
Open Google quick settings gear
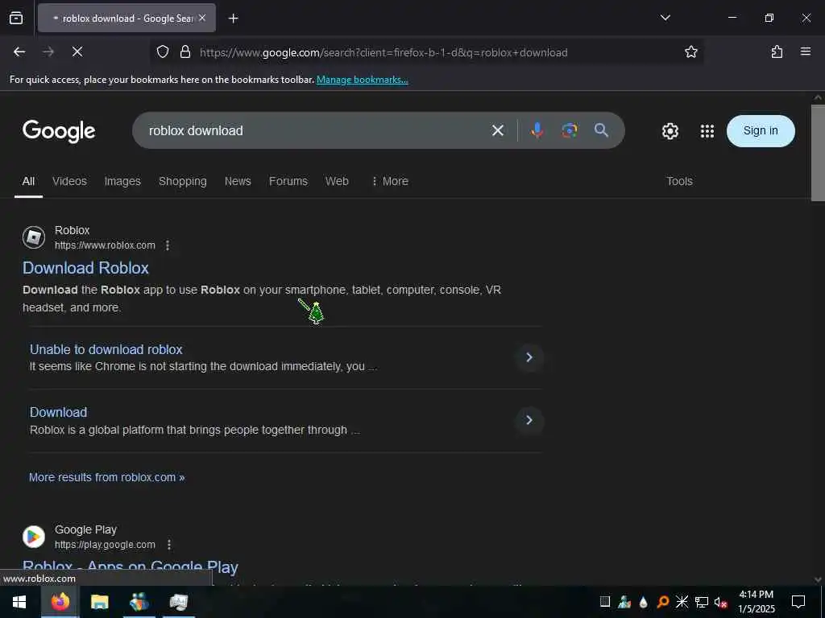point(670,131)
